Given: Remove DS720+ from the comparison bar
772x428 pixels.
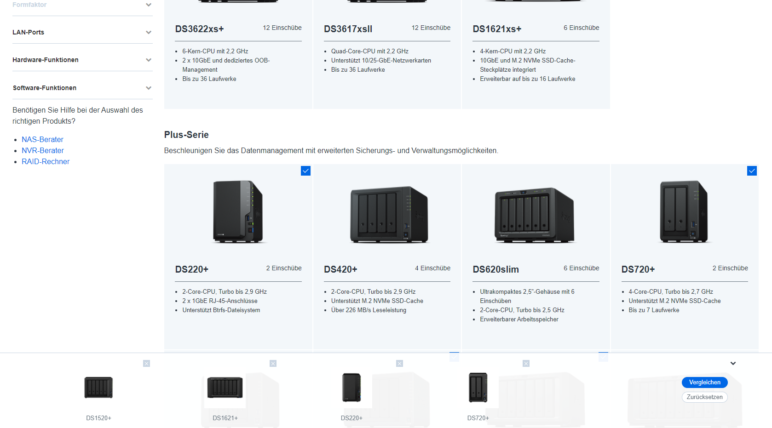Looking at the screenshot, I should (x=526, y=364).
